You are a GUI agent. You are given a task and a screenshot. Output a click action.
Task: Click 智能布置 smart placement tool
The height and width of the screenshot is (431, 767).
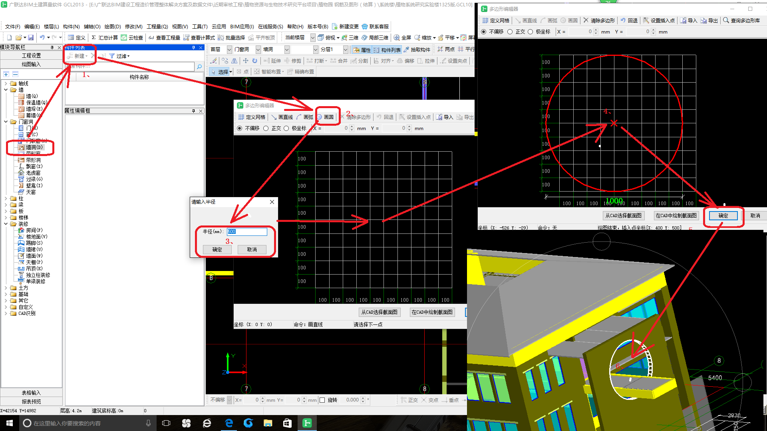point(268,72)
